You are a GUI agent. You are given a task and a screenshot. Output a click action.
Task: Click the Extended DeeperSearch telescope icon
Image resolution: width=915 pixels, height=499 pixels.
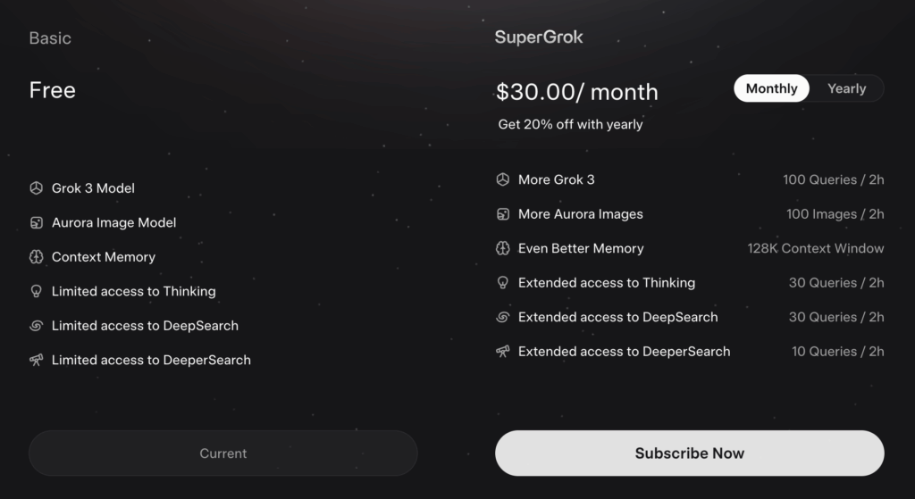click(502, 352)
